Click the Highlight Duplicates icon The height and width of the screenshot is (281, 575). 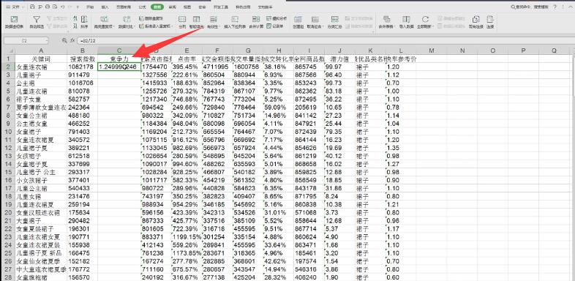[x=104, y=22]
